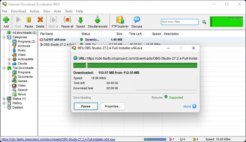Image resolution: width=246 pixels, height=142 pixels.
Task: Open the View menu
Action: (46, 11)
